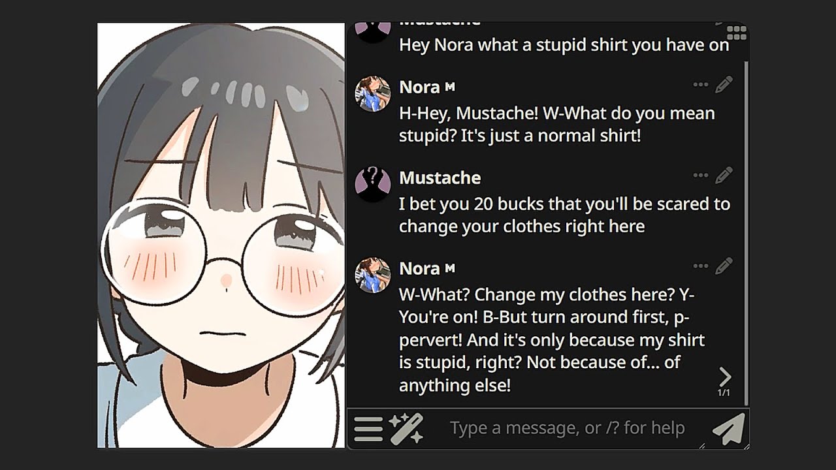Expand ellipsis actions on Mustache's bet message
The height and width of the screenshot is (470, 836).
pyautogui.click(x=701, y=175)
